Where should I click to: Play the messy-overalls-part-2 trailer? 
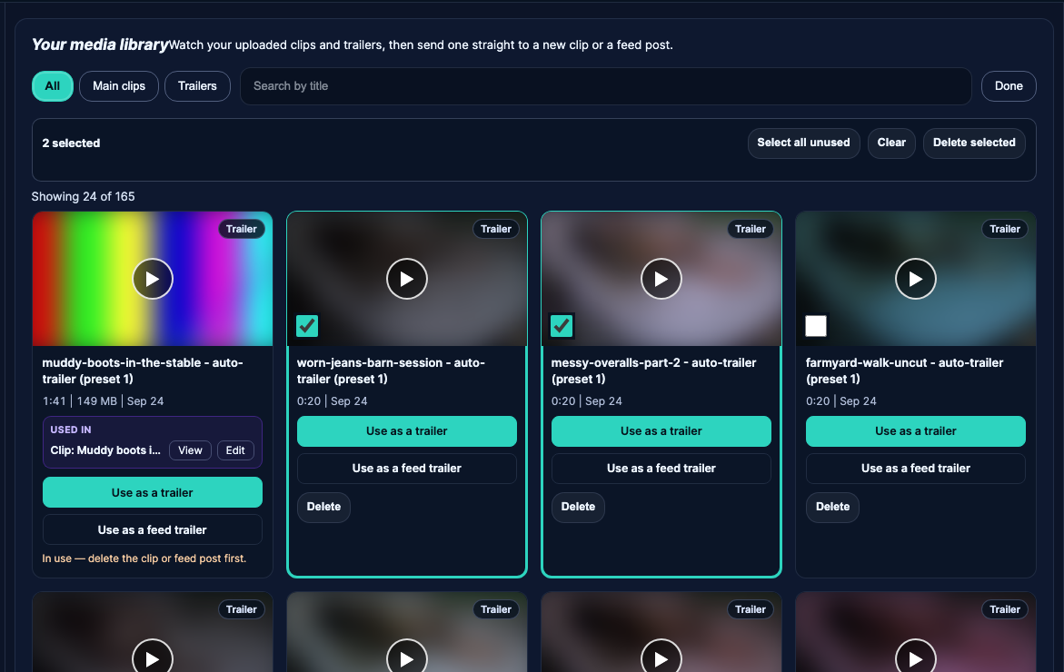[661, 279]
